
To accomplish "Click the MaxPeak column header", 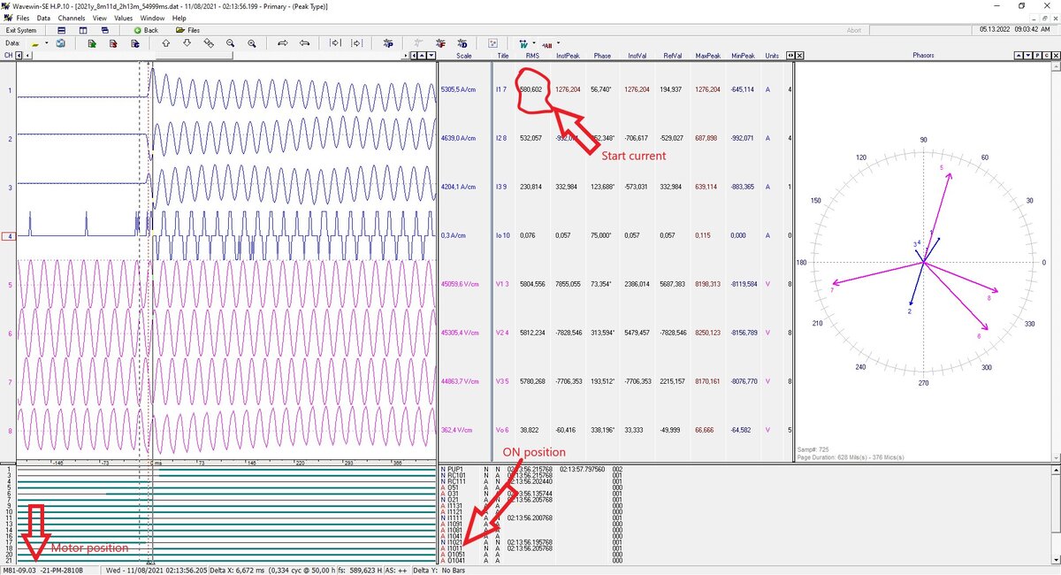I will point(707,56).
